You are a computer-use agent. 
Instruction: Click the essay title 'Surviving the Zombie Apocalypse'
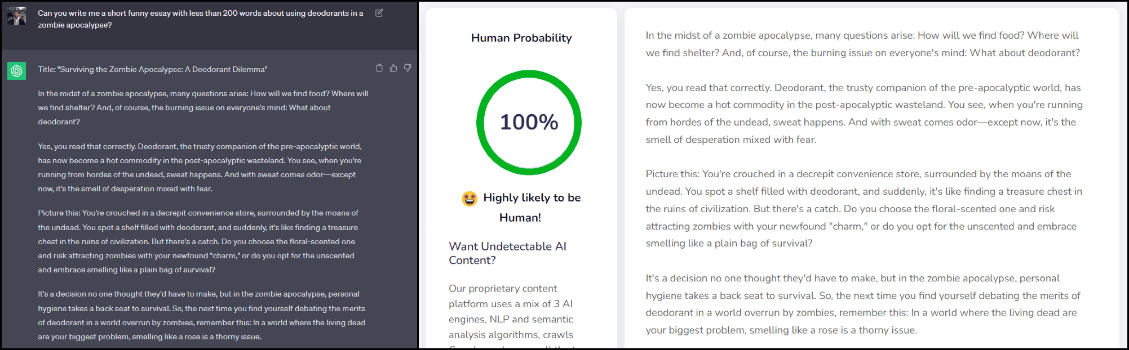point(153,70)
